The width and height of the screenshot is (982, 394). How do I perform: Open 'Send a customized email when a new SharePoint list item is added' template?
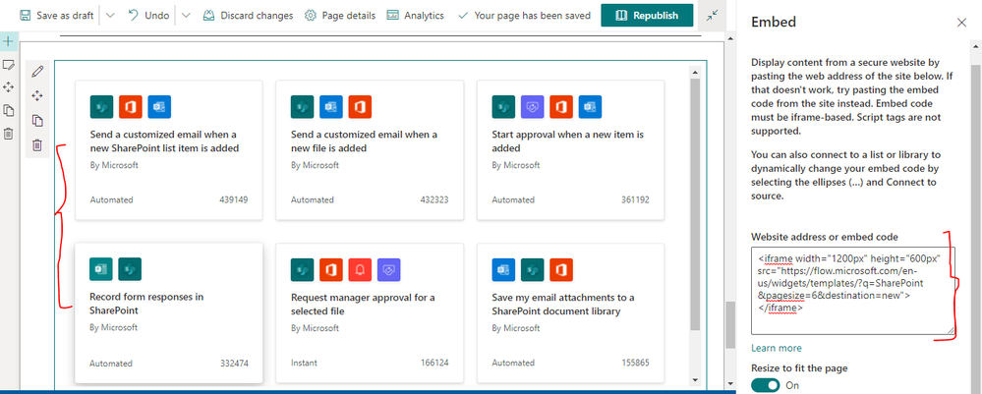169,150
